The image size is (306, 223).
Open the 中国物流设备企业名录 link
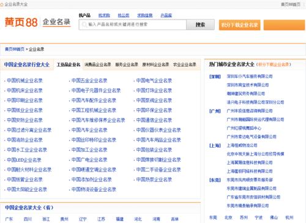click(94, 189)
